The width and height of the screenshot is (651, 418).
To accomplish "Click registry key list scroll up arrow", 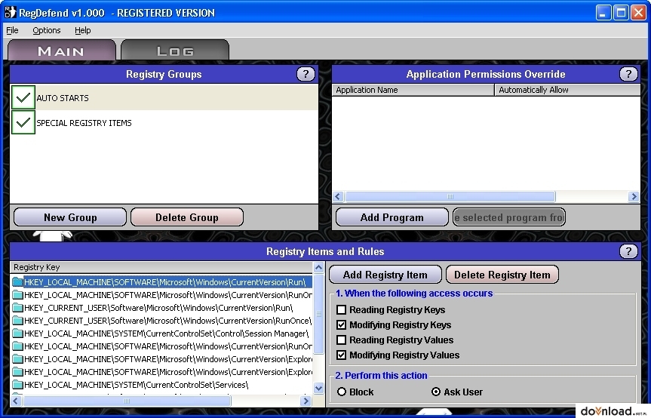I will [x=318, y=267].
